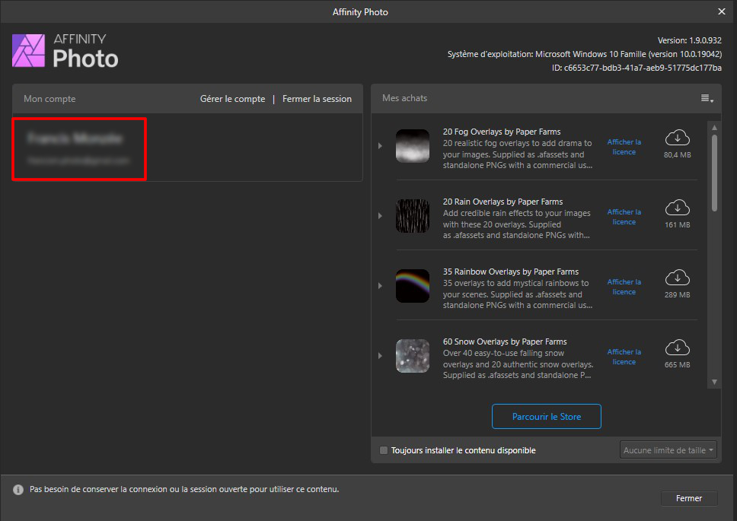Show licence for 20 Fog Overlays
737x521 pixels.
pos(624,147)
